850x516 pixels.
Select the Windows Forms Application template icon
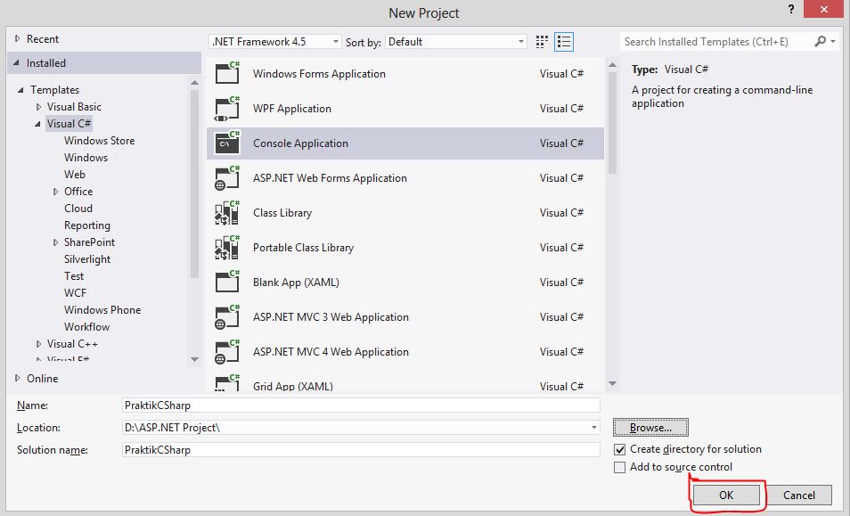coord(226,74)
